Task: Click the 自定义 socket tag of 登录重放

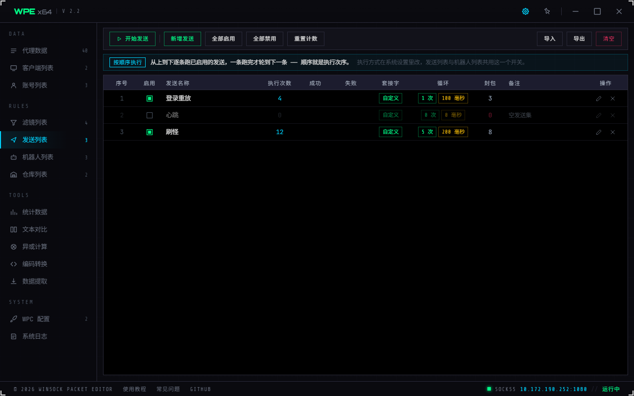Action: (390, 99)
